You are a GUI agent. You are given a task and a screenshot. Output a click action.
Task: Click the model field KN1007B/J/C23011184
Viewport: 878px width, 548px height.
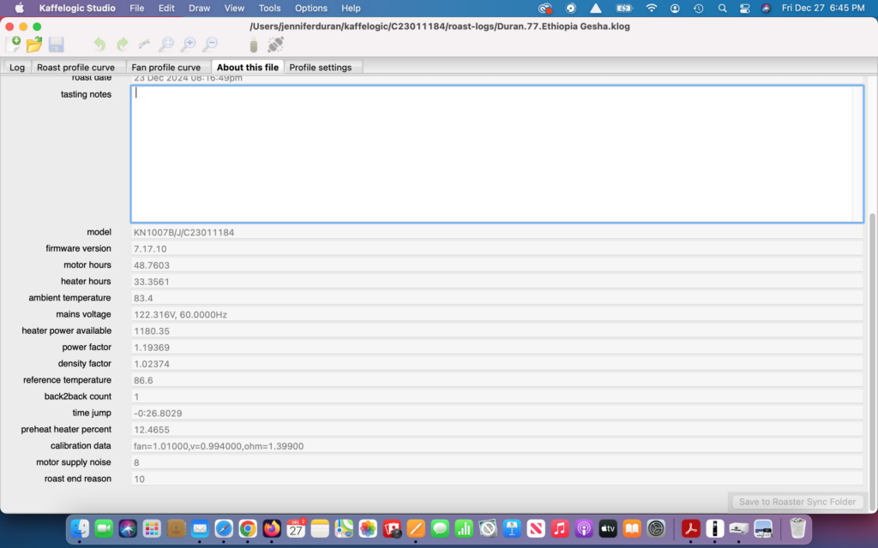point(496,232)
